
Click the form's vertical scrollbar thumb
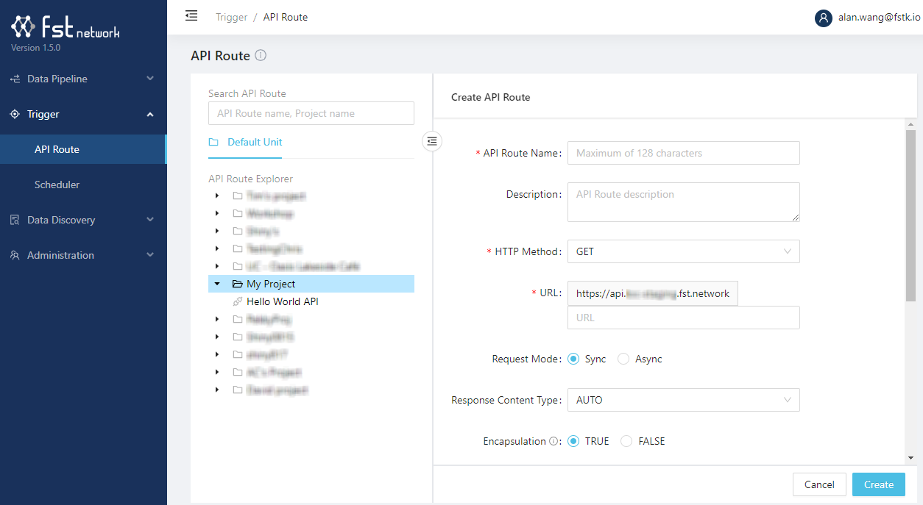[x=910, y=213]
